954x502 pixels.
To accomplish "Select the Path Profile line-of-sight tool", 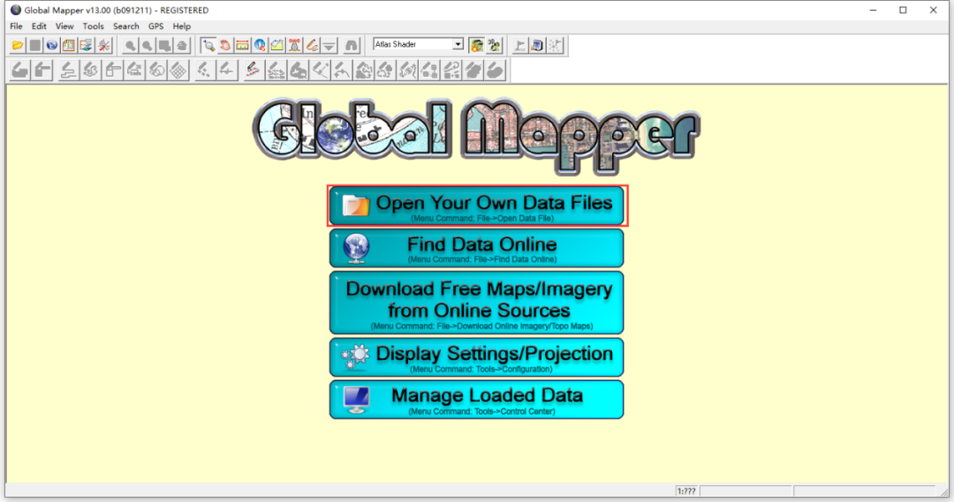I will coord(276,45).
